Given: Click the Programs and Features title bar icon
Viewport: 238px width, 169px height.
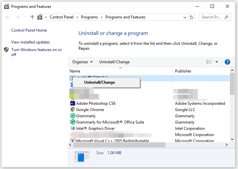Looking at the screenshot, I should point(7,7).
